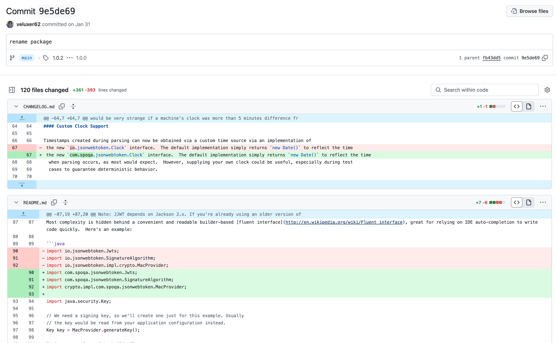The height and width of the screenshot is (343, 557).
Task: Open parent commit fb43dd5
Action: 491,58
